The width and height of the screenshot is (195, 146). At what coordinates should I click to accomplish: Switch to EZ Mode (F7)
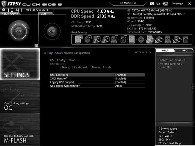pos(128,3)
